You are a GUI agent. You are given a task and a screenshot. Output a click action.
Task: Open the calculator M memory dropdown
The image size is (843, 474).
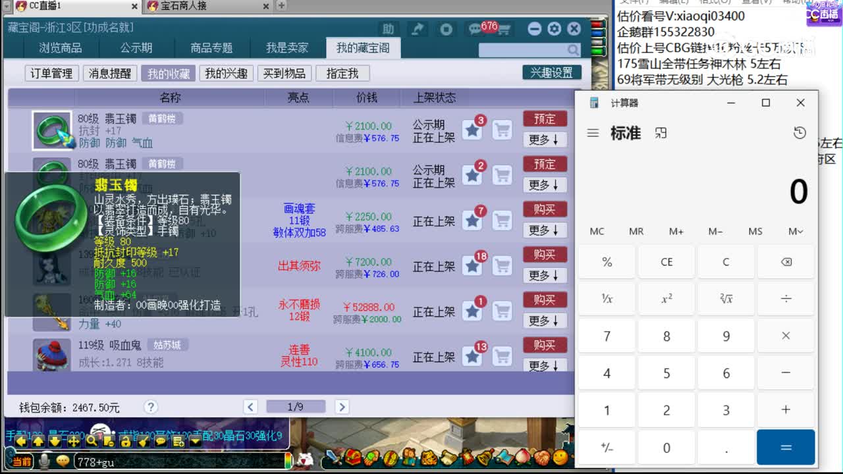pyautogui.click(x=795, y=231)
